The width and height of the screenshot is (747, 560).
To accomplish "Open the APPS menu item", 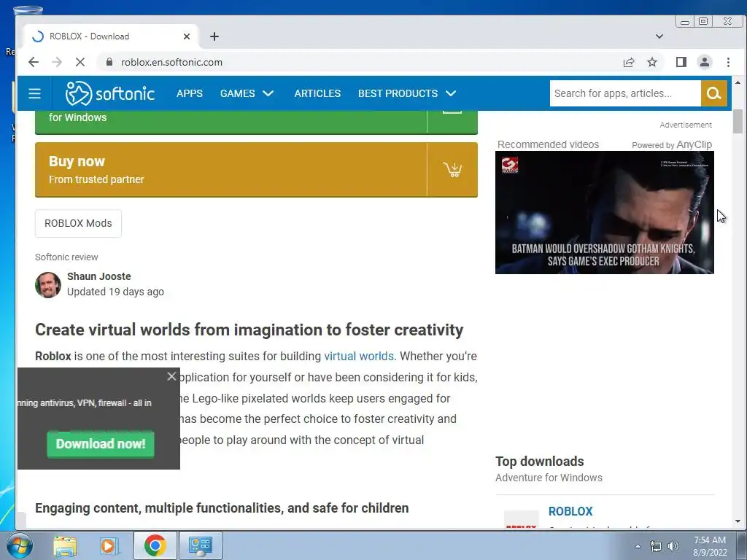I will click(190, 93).
